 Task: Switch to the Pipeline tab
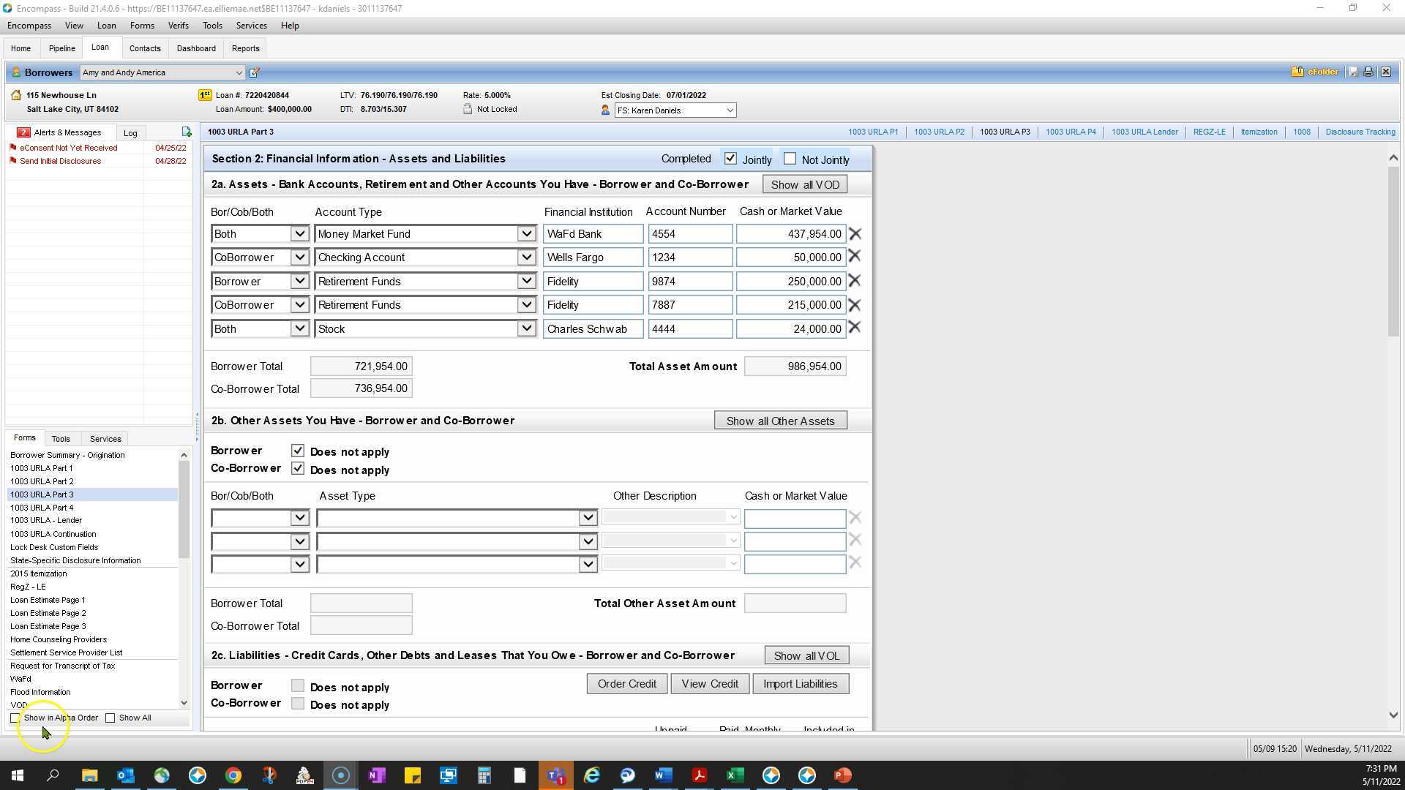click(x=61, y=48)
